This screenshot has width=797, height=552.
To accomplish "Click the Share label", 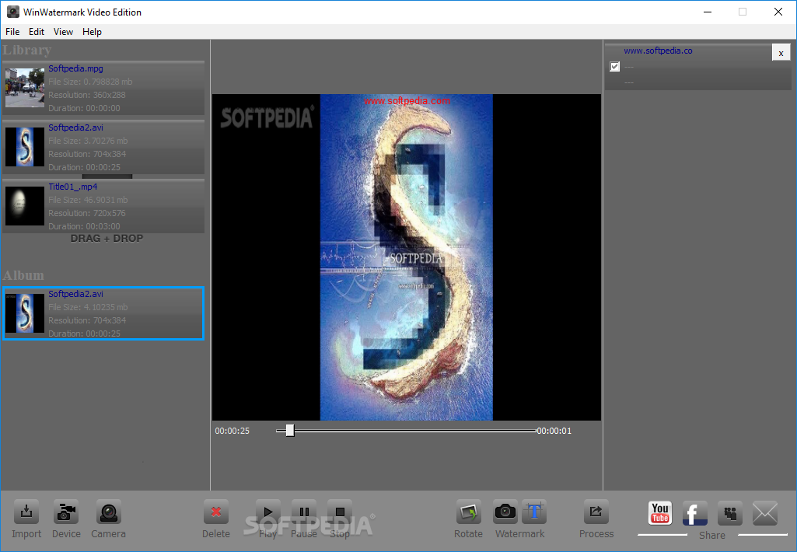I will pos(712,535).
